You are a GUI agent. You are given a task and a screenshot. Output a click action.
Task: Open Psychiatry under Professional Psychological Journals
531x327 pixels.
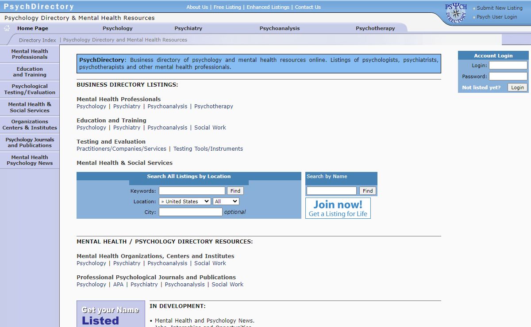[x=144, y=285]
